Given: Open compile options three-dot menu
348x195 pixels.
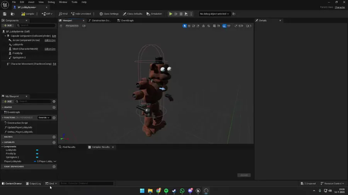Looking at the screenshot, I should click(x=37, y=14).
